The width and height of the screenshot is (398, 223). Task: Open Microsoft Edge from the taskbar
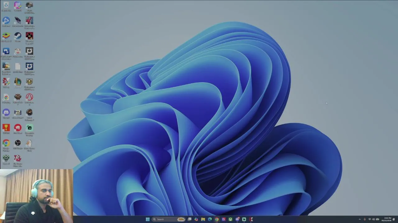coord(210,219)
